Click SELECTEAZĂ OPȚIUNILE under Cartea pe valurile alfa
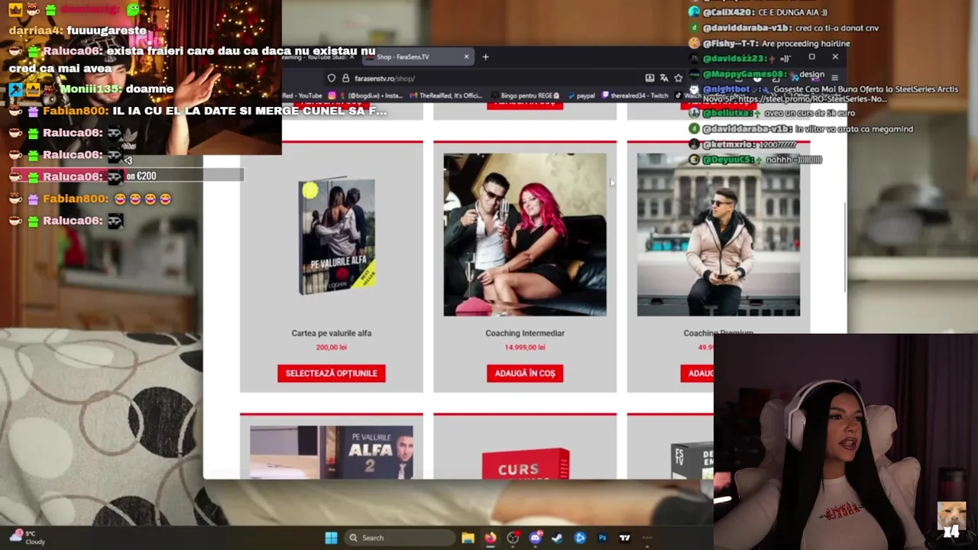This screenshot has height=550, width=978. (x=331, y=374)
